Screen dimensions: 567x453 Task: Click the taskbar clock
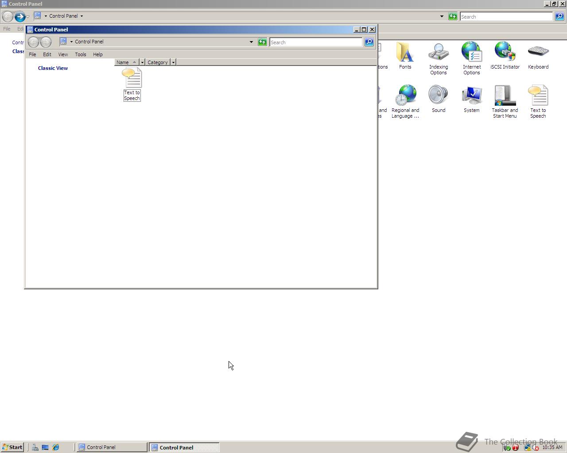552,447
